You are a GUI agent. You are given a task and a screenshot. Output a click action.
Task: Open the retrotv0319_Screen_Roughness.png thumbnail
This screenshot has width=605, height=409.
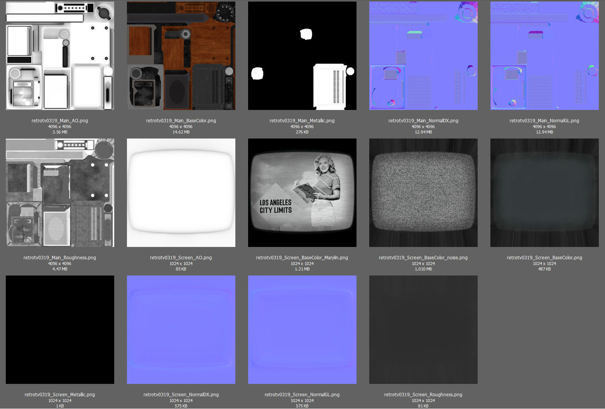tap(423, 330)
